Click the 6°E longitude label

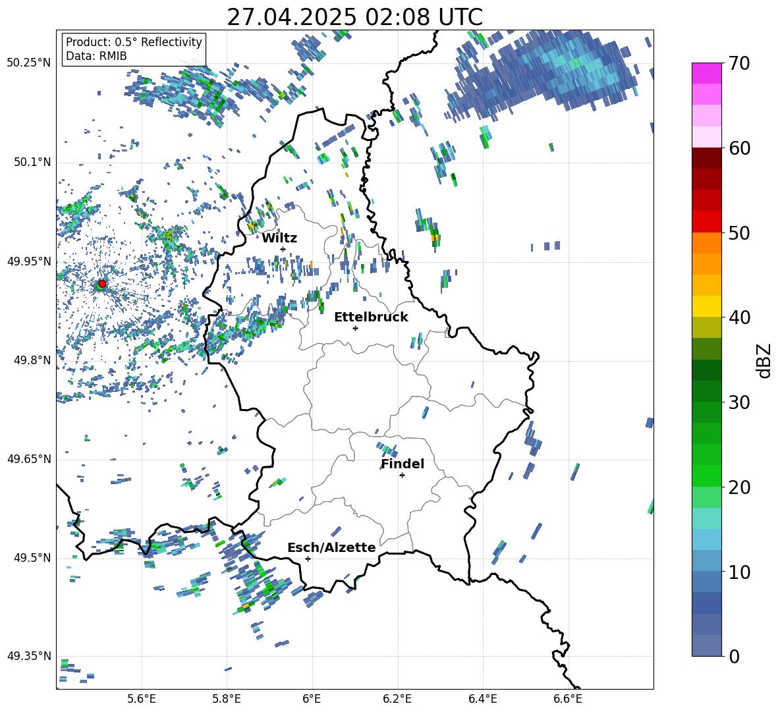312,699
